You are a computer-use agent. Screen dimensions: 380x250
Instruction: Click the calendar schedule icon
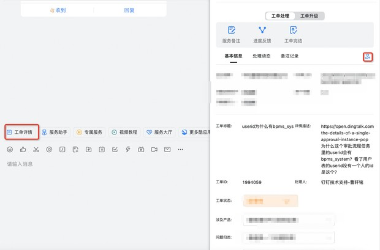(102, 150)
